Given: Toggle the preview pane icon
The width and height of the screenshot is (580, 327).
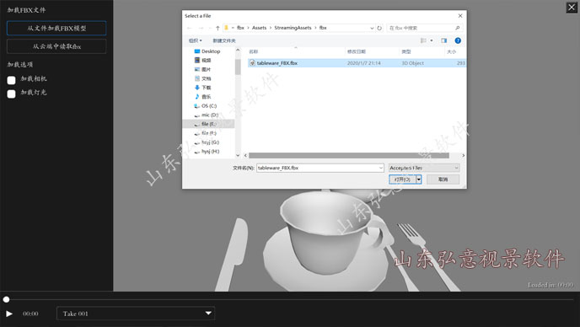Looking at the screenshot, I should [444, 40].
